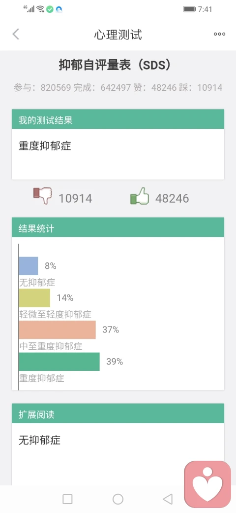236x513 pixels.
Task: Tap the green thumbs-up icon
Action: pyautogui.click(x=140, y=196)
